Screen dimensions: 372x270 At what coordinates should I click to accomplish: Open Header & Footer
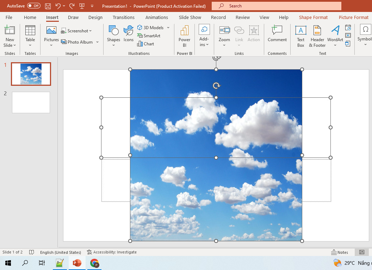[x=317, y=36]
